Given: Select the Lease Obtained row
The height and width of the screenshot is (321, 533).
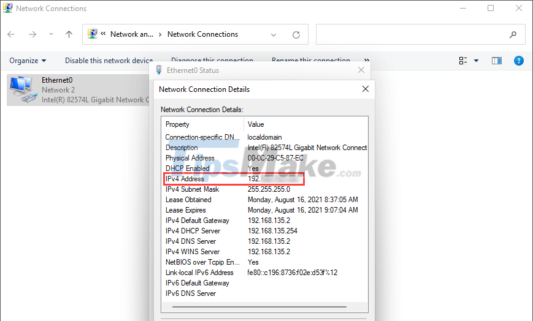Looking at the screenshot, I should [x=264, y=200].
